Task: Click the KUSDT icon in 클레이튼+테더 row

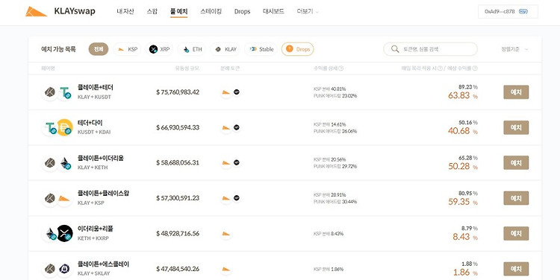Action: point(65,92)
